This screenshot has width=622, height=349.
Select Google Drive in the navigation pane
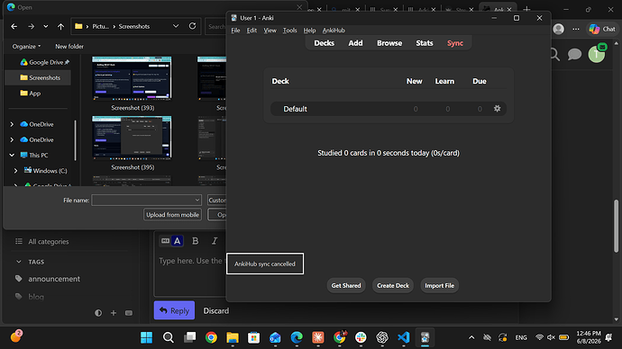[45, 62]
